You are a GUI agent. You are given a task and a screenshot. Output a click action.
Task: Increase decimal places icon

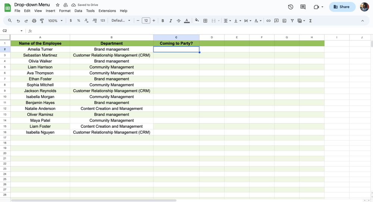point(94,20)
